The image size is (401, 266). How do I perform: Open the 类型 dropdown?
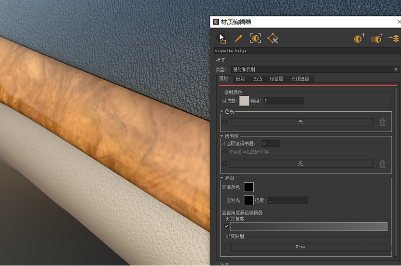pyautogui.click(x=315, y=69)
